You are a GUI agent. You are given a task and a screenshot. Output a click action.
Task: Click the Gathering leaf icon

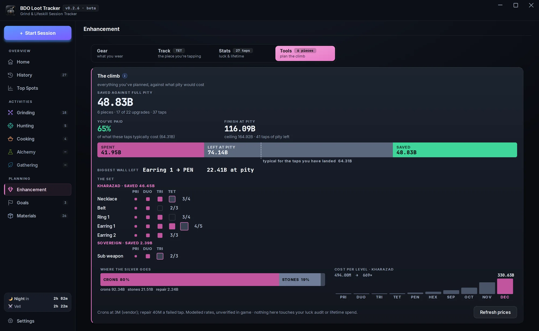pos(11,165)
